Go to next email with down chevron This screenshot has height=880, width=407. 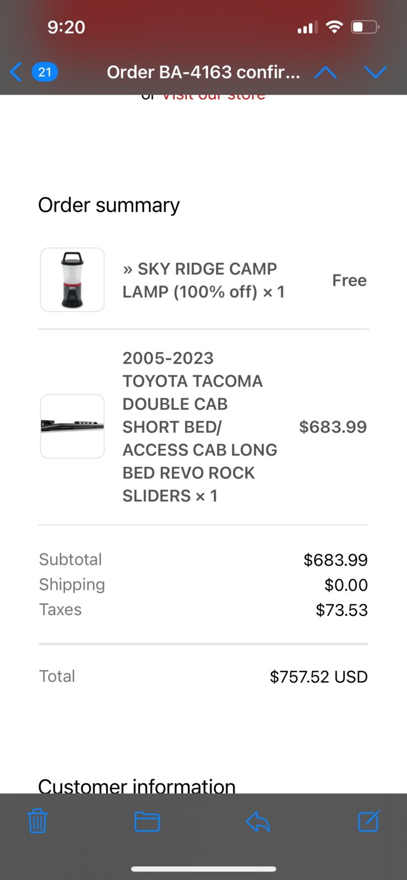[x=376, y=72]
